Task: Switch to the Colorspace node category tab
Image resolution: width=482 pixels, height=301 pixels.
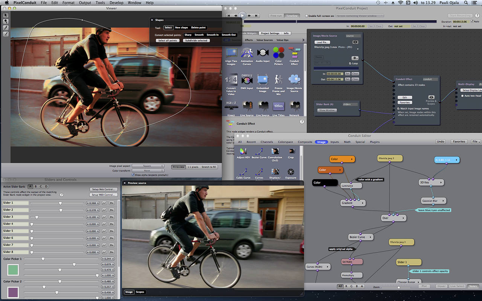Action: [x=285, y=142]
